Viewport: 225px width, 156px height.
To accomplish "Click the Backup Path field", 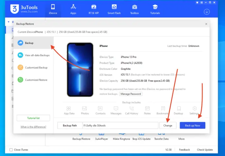I will [x=120, y=125].
